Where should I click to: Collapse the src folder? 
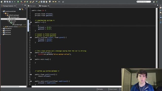click(x=4, y=13)
